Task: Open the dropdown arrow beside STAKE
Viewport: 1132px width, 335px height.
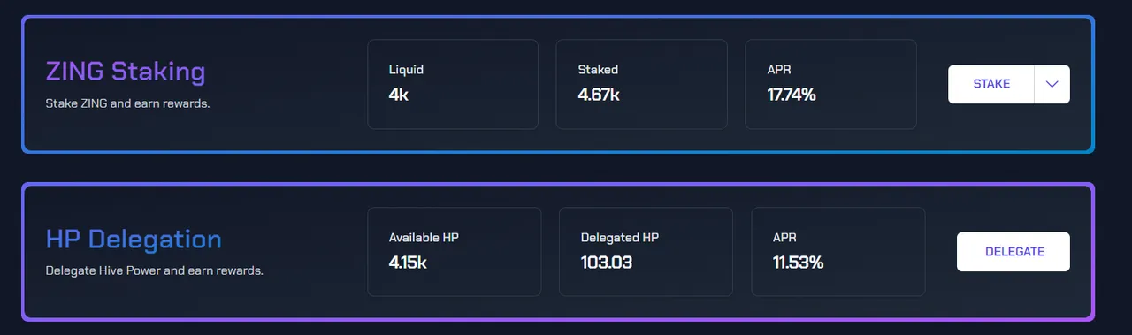Action: [x=1052, y=84]
